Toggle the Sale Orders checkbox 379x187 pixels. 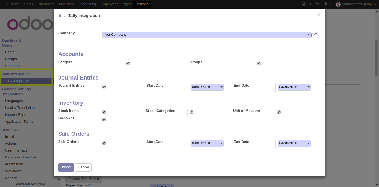[104, 143]
